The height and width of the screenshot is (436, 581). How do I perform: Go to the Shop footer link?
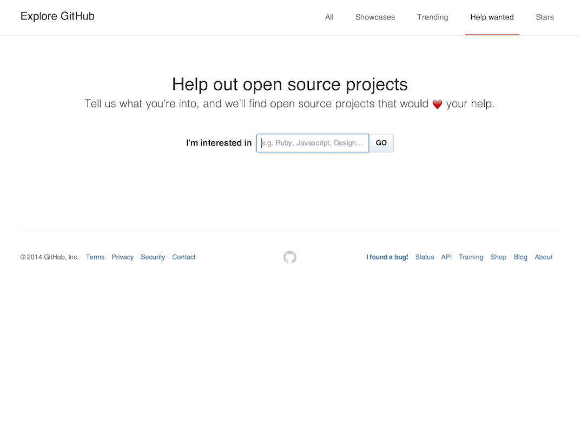(498, 257)
